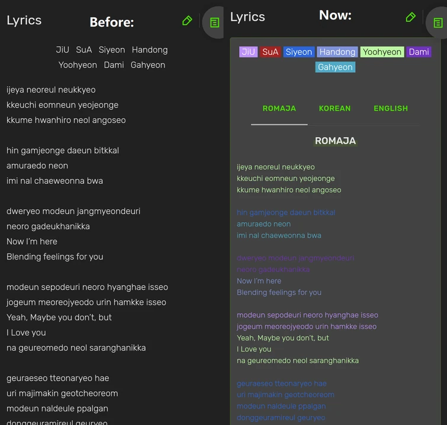Open the lyrics sheet icon in Now panel
447x425 pixels.
[438, 23]
